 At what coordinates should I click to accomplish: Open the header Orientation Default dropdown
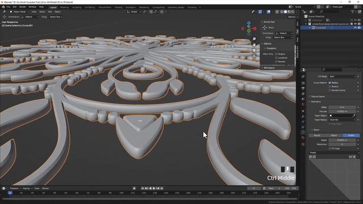click(30, 17)
